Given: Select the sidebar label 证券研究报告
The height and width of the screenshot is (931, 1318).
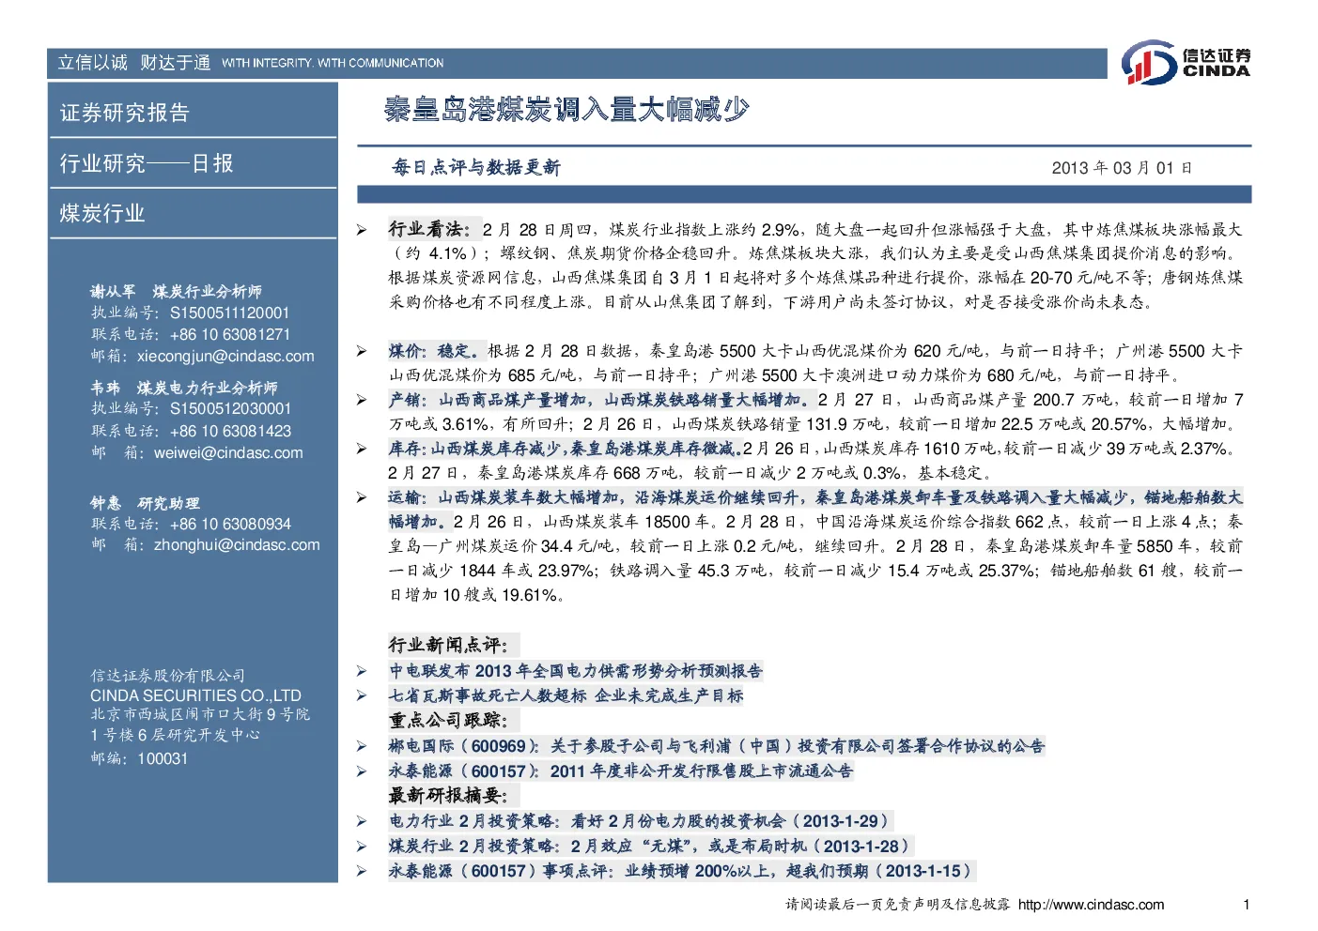Looking at the screenshot, I should click(125, 113).
